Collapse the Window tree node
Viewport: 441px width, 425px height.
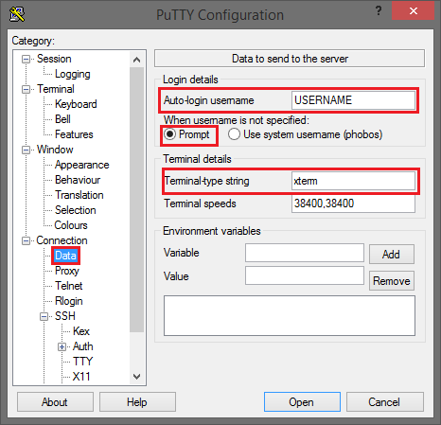[x=26, y=150]
